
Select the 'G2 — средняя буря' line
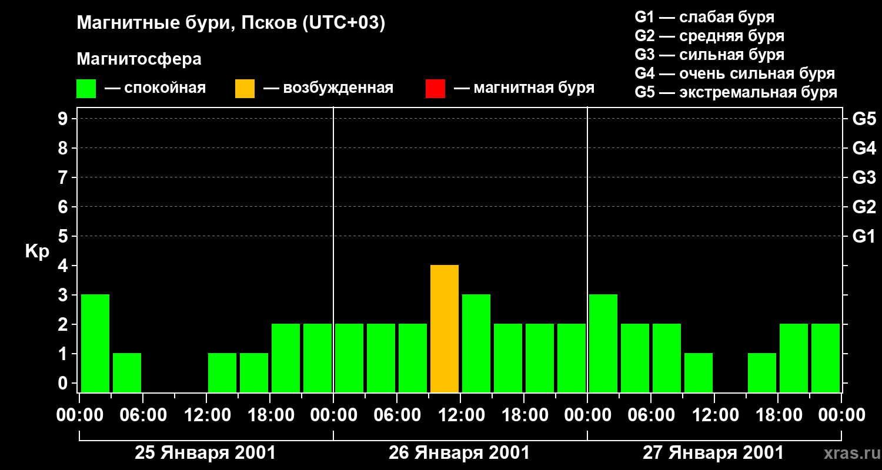(x=709, y=36)
